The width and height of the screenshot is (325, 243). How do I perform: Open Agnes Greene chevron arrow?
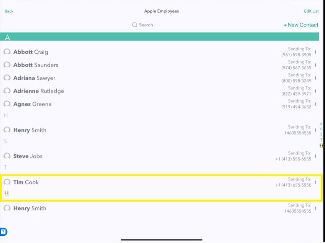(315, 104)
